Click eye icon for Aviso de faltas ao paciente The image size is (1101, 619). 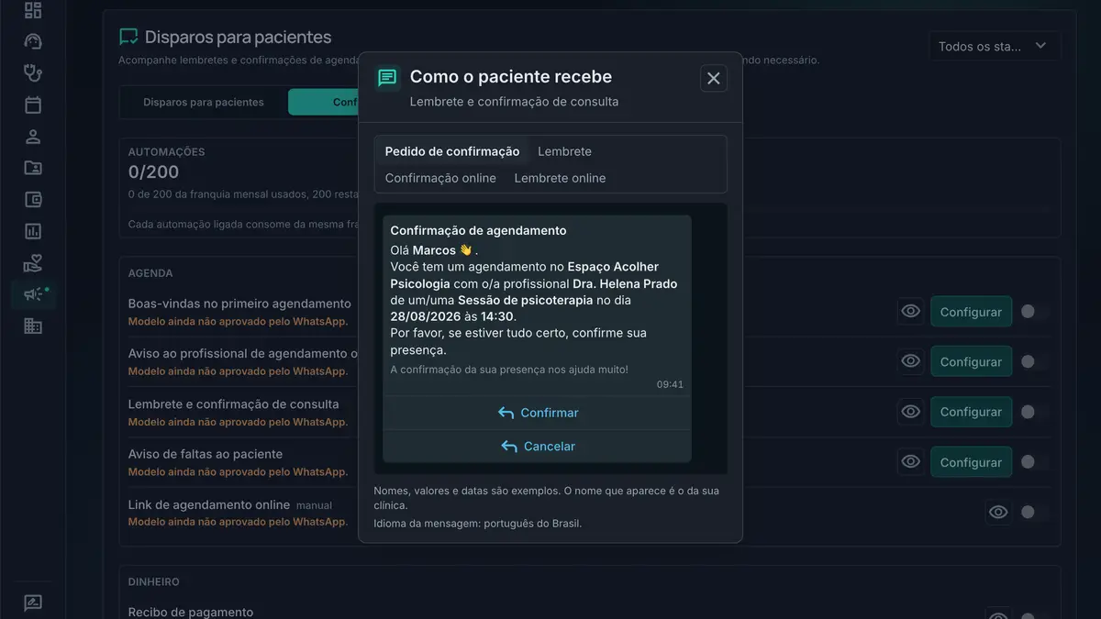coord(910,462)
